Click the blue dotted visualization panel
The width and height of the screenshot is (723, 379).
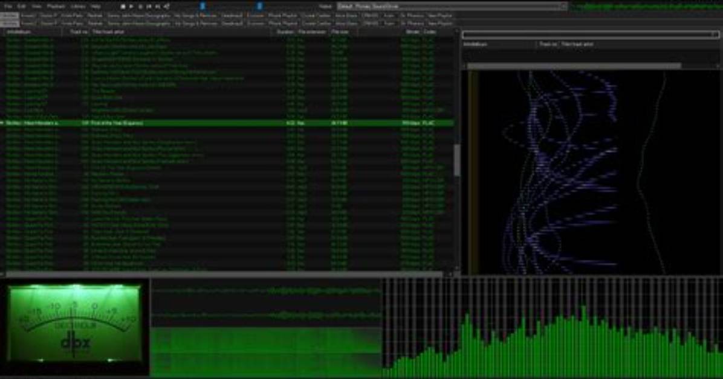point(592,173)
